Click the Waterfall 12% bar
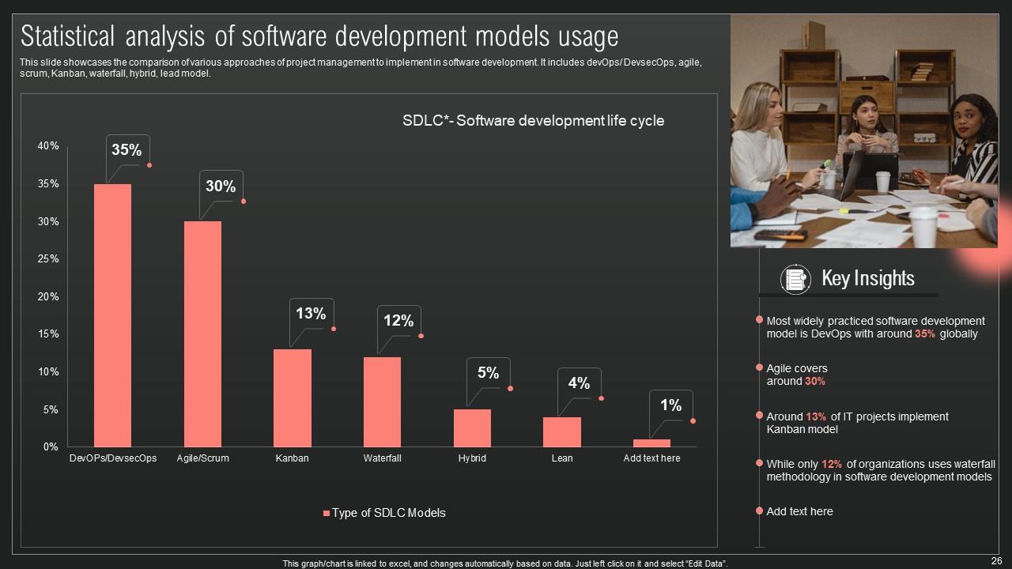This screenshot has width=1012, height=569. [382, 401]
